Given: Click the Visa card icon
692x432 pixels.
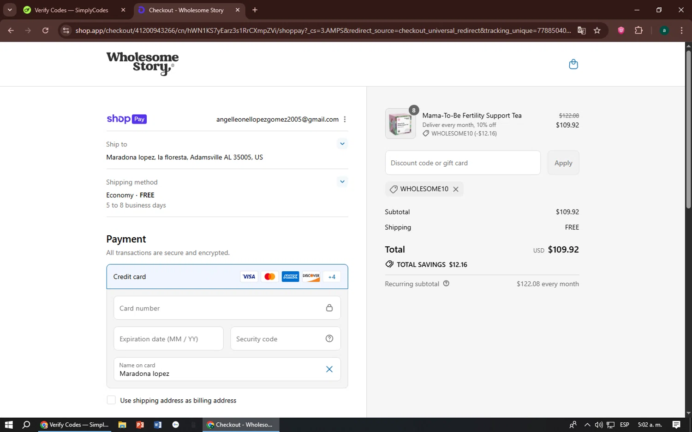Looking at the screenshot, I should coord(249,277).
